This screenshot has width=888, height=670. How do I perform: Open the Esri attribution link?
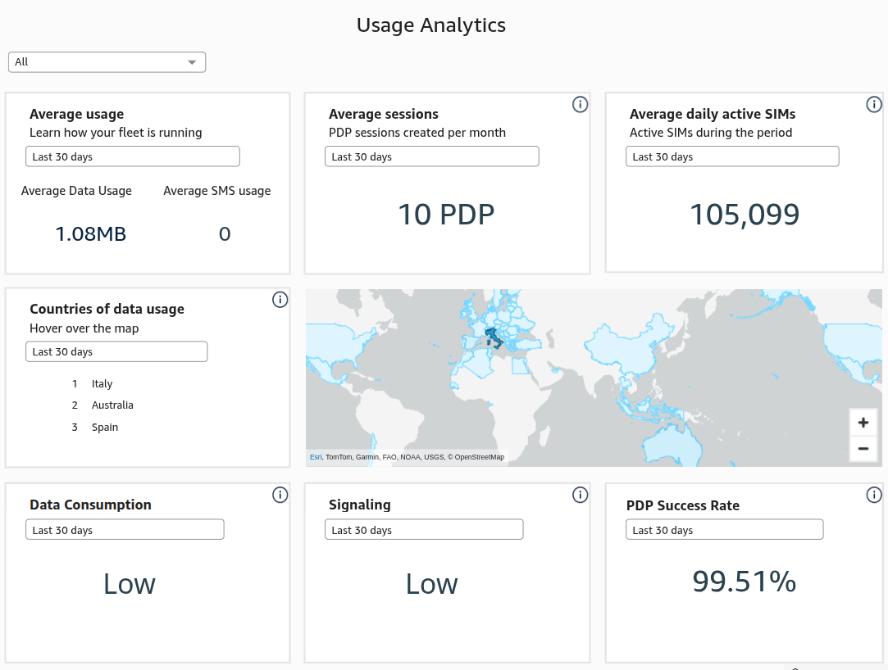tap(316, 457)
